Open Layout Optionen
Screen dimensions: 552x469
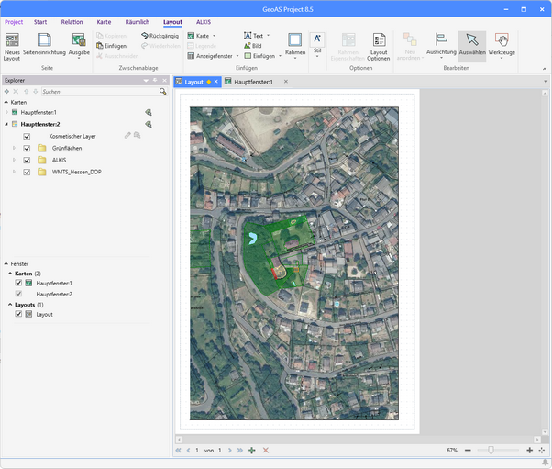point(379,47)
